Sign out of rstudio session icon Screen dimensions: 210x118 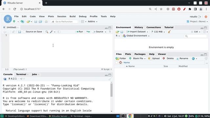(199, 17)
